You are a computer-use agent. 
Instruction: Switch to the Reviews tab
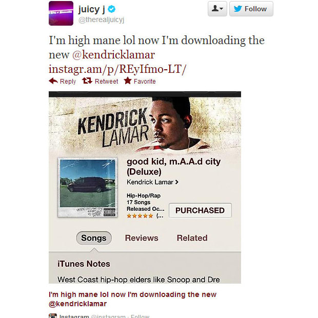142,238
